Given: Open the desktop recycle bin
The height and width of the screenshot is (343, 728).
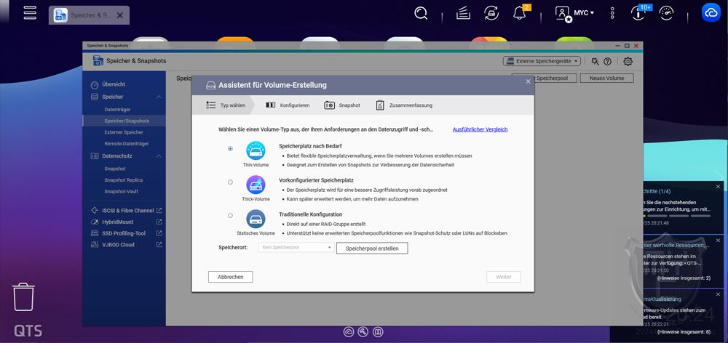Looking at the screenshot, I should click(23, 297).
